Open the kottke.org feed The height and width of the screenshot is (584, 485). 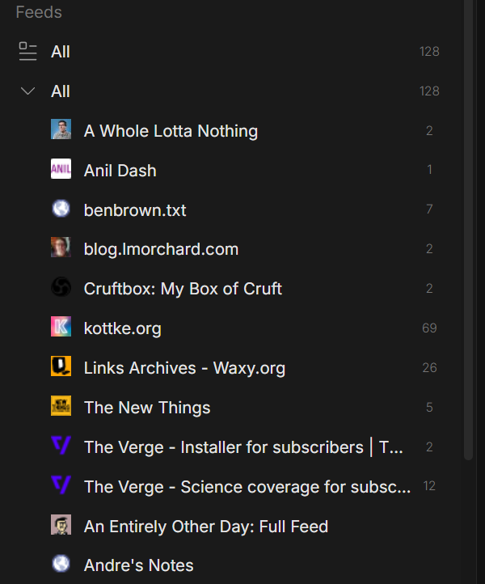coord(123,328)
